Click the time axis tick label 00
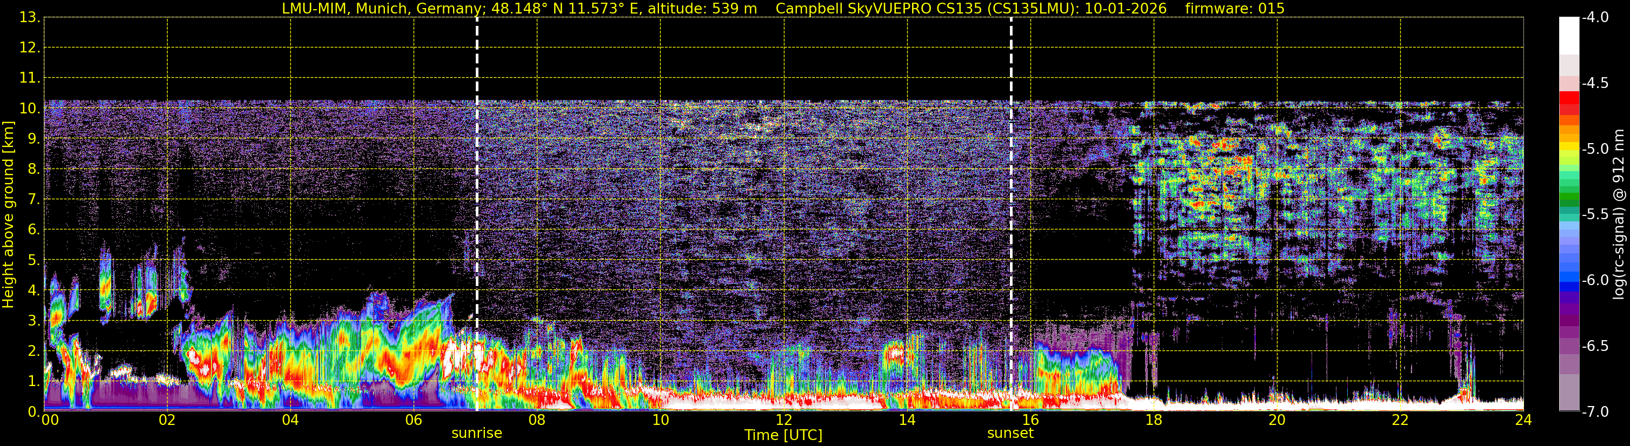 pos(50,420)
